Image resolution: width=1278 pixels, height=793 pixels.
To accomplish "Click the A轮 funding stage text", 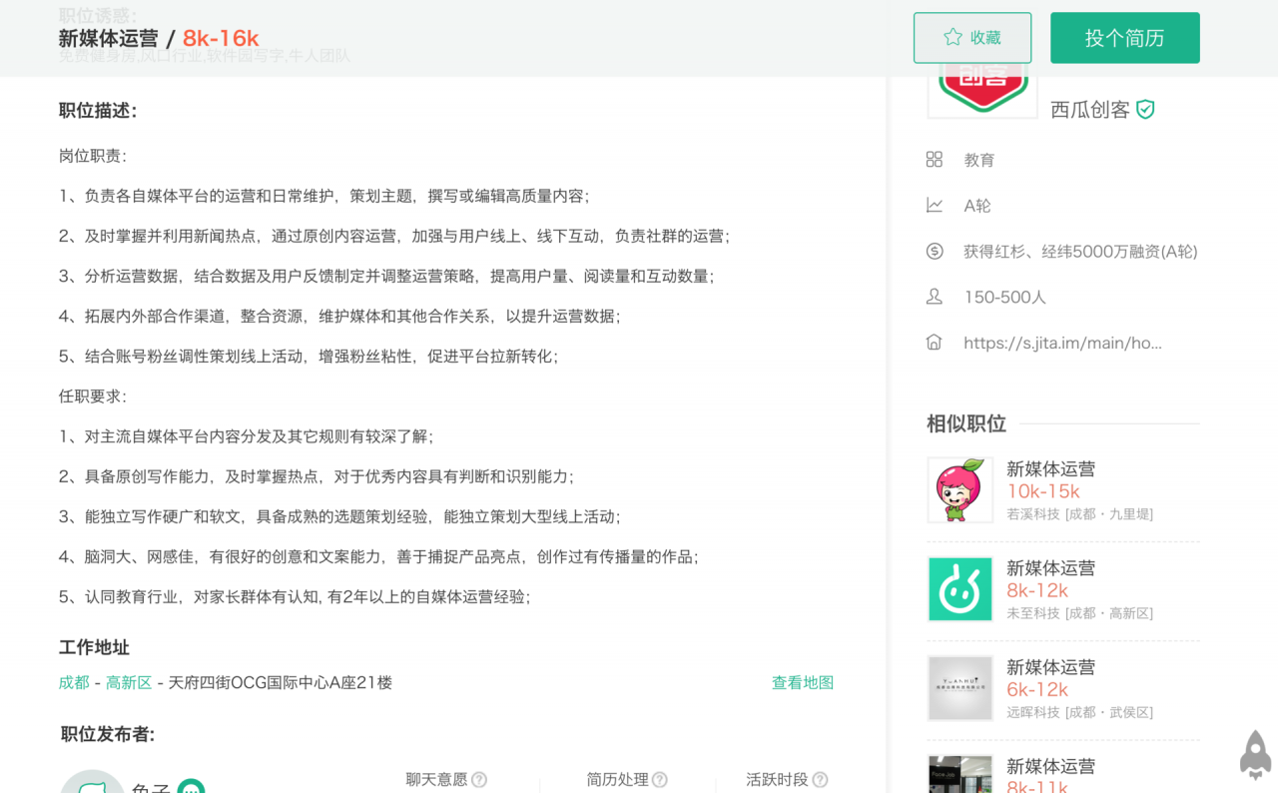I will 977,206.
